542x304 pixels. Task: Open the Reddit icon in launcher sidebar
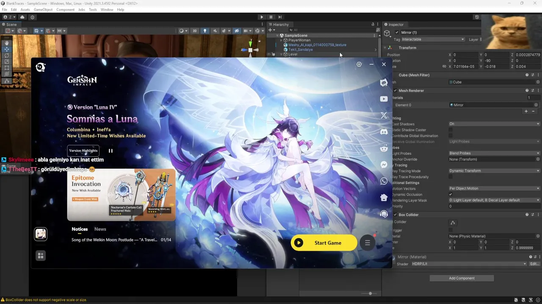[x=384, y=148]
